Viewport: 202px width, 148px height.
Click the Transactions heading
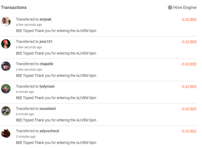[14, 7]
